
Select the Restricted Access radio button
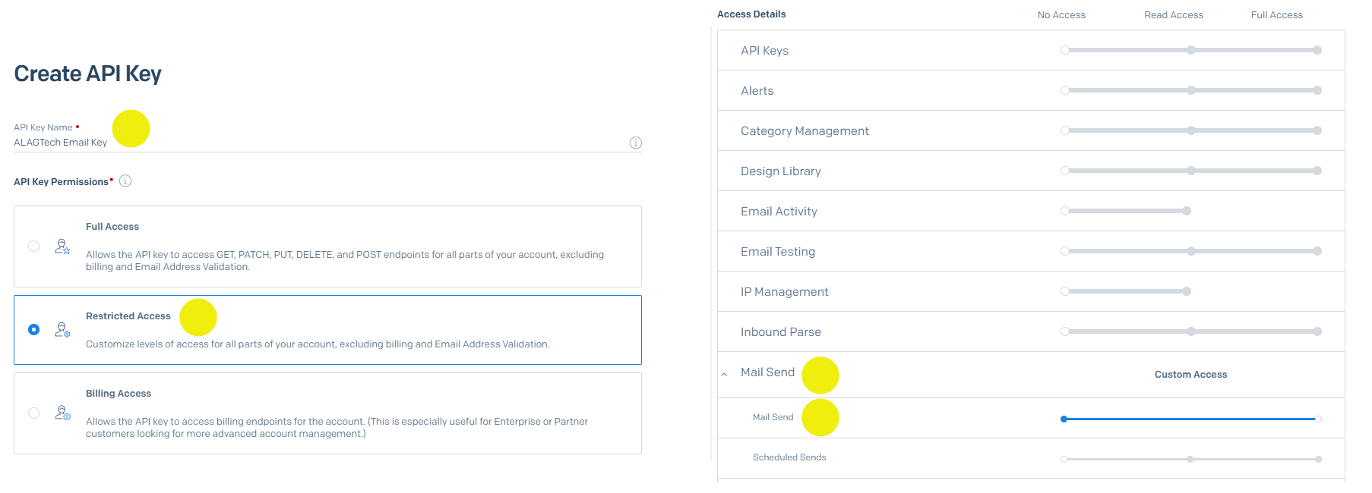33,329
